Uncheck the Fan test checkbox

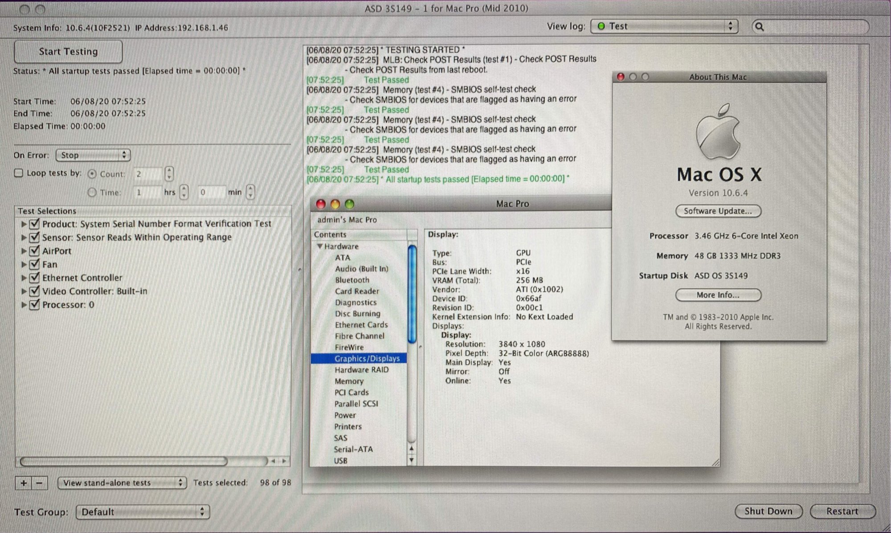point(35,264)
